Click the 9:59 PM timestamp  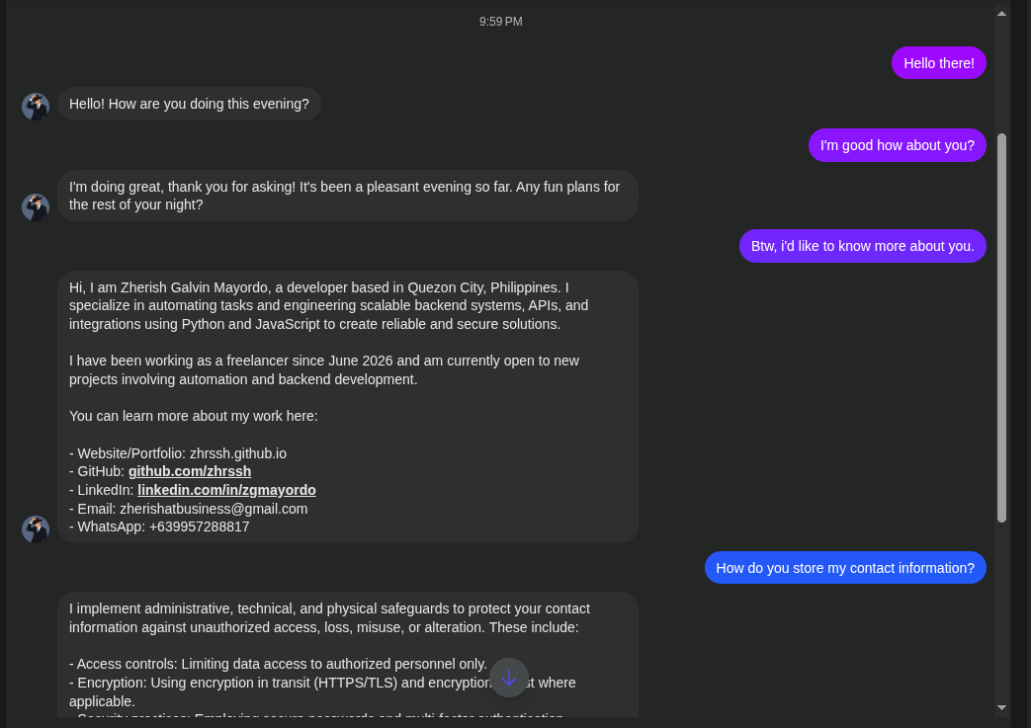pos(500,22)
